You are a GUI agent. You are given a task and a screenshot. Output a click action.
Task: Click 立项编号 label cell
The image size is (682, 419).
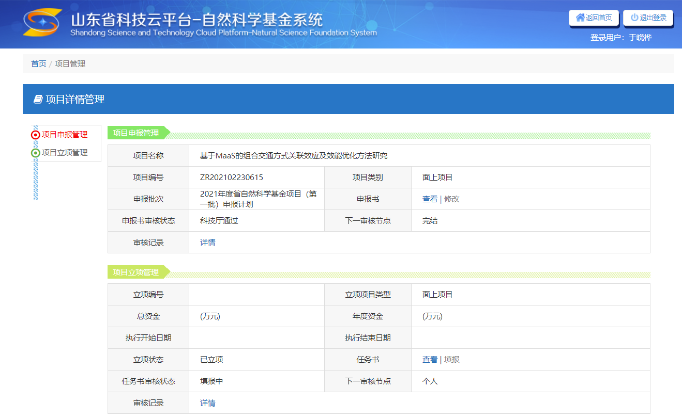point(148,295)
